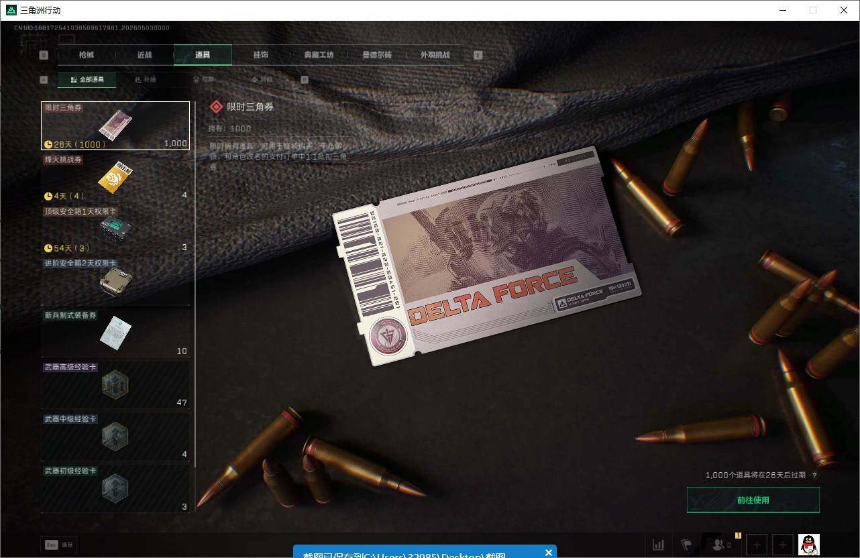This screenshot has width=860, height=558.
Task: Select the 道具 tab
Action: click(x=203, y=55)
